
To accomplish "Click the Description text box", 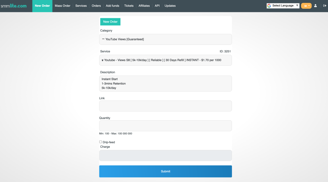I will (x=166, y=83).
